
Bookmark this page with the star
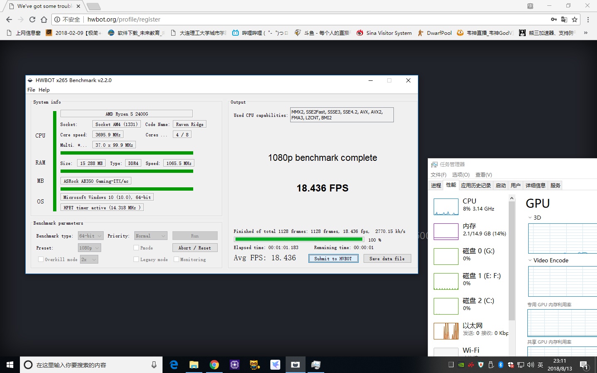[x=575, y=19]
